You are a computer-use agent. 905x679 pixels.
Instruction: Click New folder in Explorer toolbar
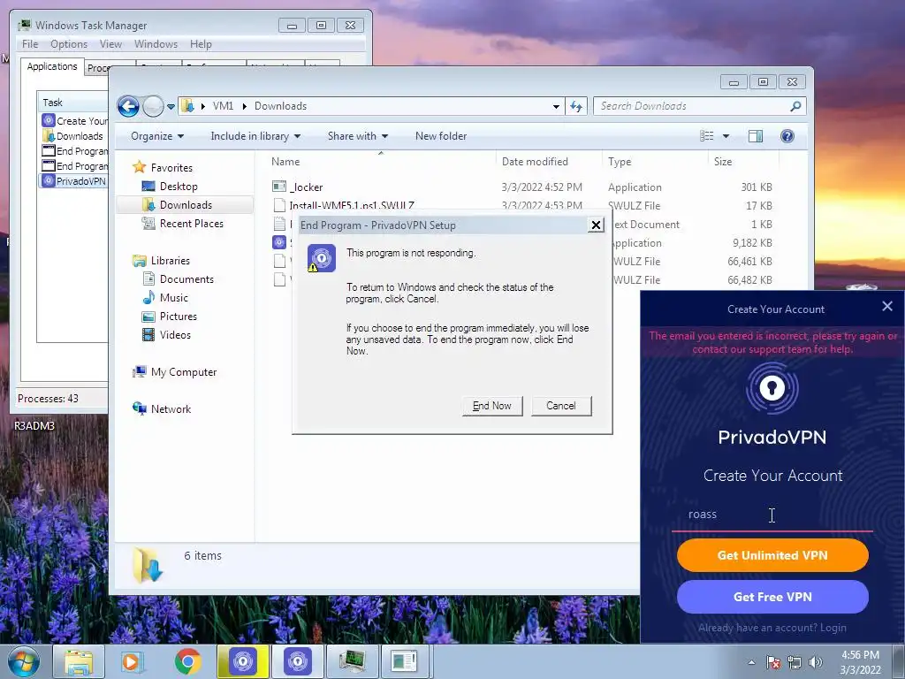pos(441,136)
